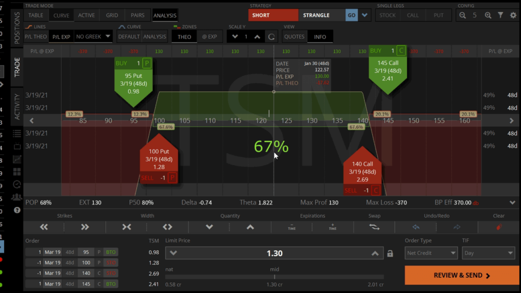Click the zoom out magnifier in Config
521x293 pixels.
click(x=462, y=15)
